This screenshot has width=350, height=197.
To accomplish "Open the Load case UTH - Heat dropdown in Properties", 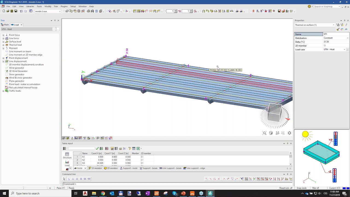I will click(x=344, y=50).
